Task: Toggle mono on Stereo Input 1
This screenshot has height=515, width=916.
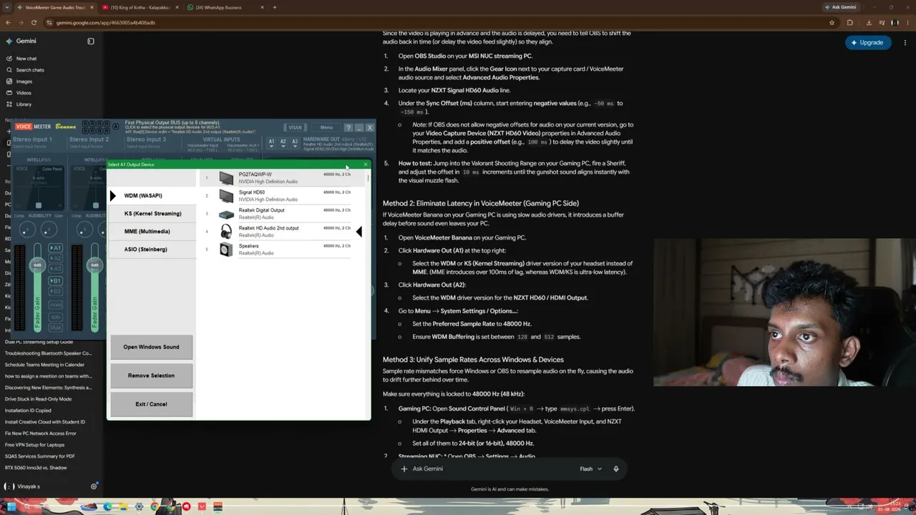Action: click(x=55, y=305)
